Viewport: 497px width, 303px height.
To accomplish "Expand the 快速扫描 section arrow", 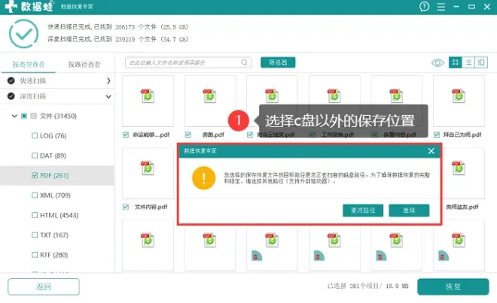I will (108, 80).
